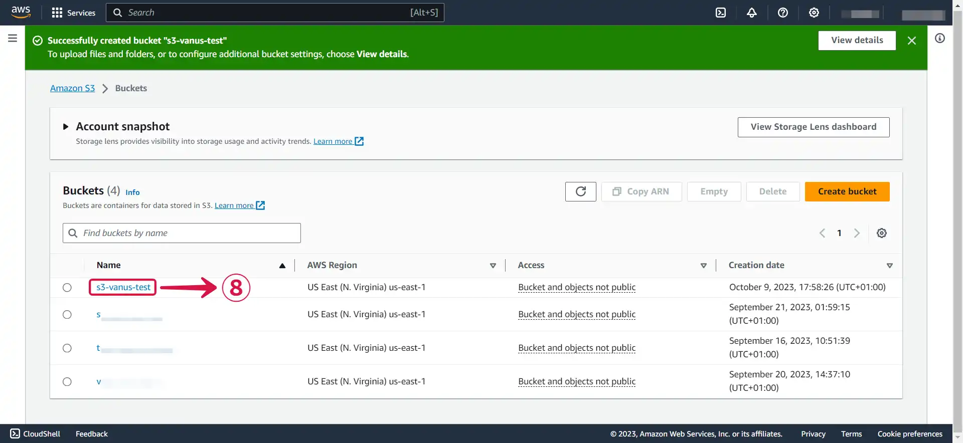Open Cookie preferences in footer
Screen dimensions: 963x443
[910, 433]
